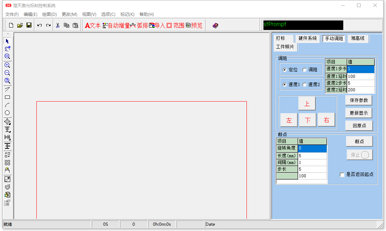
Task: Zoom out with the minus magnifier
Action: [x=7, y=73]
